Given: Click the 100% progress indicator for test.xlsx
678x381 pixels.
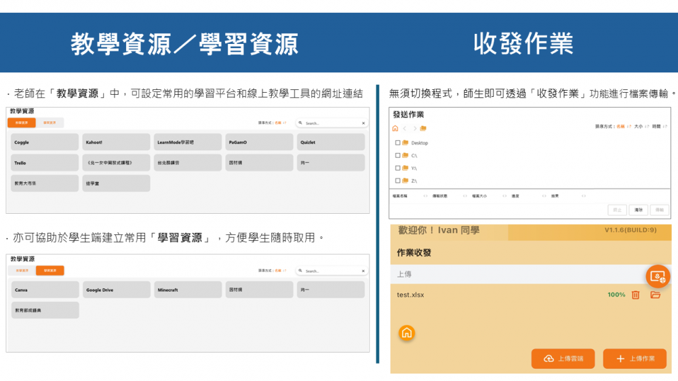Looking at the screenshot, I should [616, 295].
